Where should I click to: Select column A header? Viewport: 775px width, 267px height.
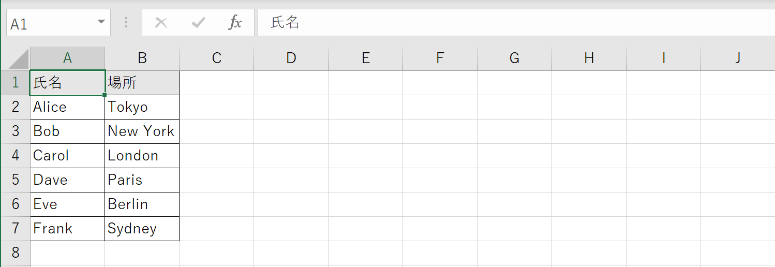(68, 58)
